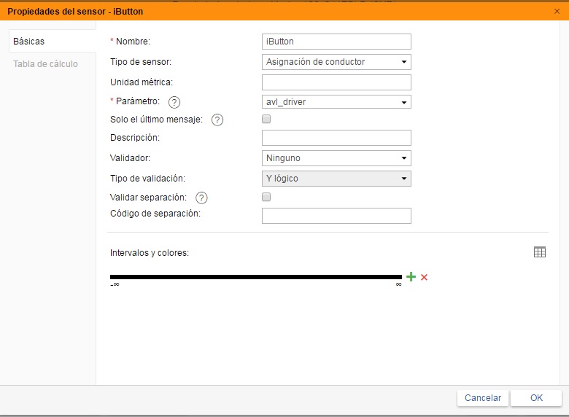This screenshot has height=417, width=569.
Task: Expand the Parámetro avl_driver combo box
Action: pyautogui.click(x=336, y=102)
